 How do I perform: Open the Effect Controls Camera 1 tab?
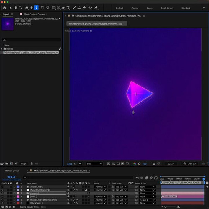tap(35, 14)
